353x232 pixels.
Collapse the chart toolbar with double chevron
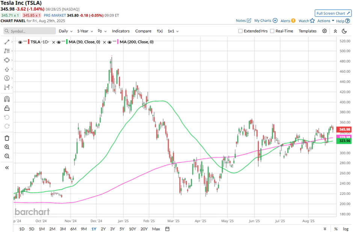(x=335, y=31)
